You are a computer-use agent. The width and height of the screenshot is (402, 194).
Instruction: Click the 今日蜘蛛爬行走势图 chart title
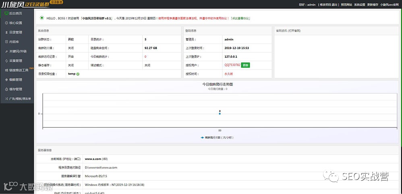click(218, 84)
